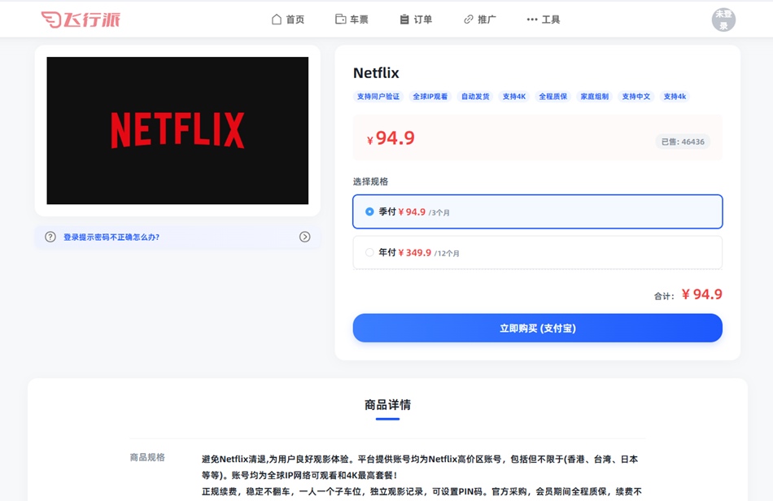The image size is (773, 501).
Task: Click the 飞行派 logo
Action: [x=81, y=20]
